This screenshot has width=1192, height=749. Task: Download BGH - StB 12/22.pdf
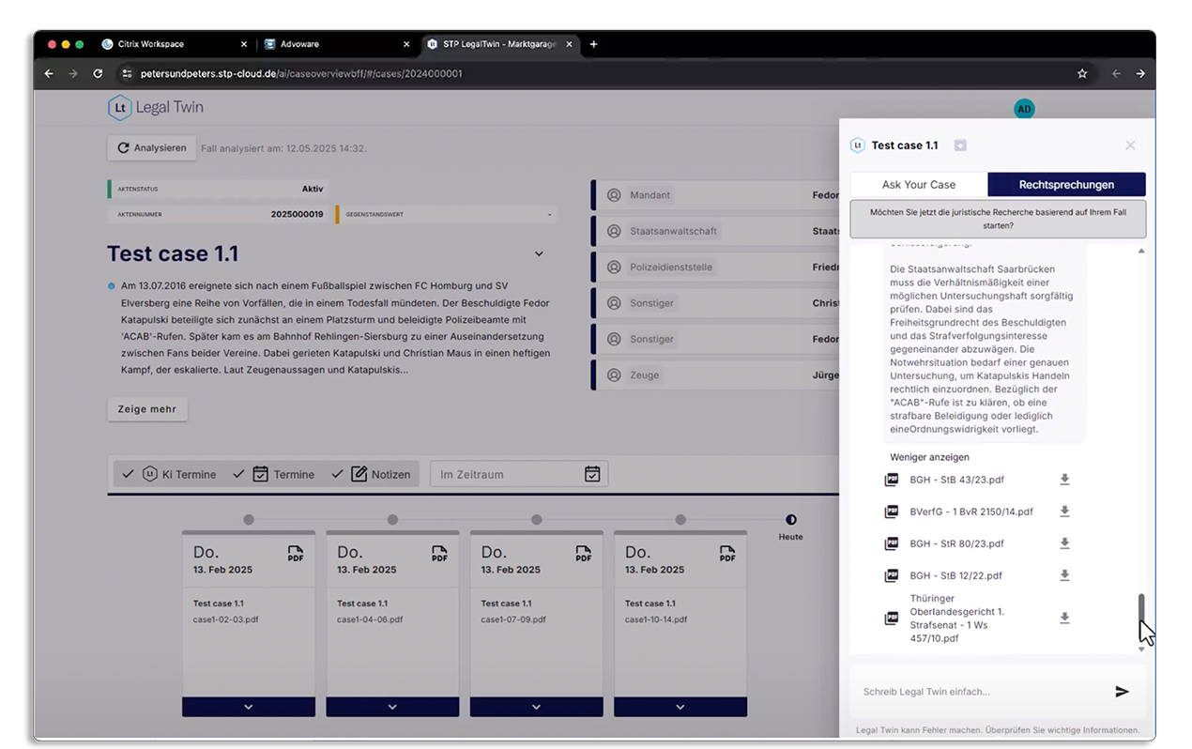pos(1064,575)
